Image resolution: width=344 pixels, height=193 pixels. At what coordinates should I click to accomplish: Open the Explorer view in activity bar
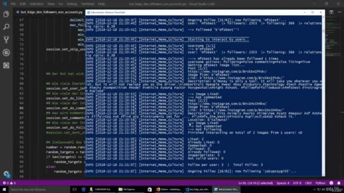tap(6, 14)
